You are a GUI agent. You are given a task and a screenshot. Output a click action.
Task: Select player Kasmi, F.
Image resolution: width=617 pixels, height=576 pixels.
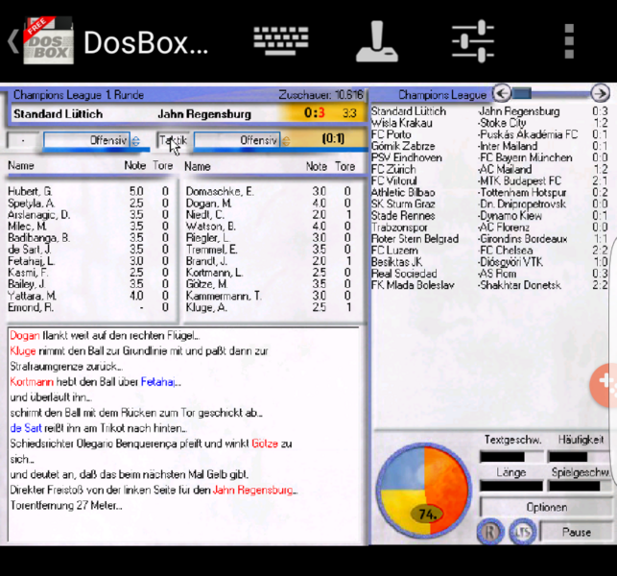click(88, 273)
